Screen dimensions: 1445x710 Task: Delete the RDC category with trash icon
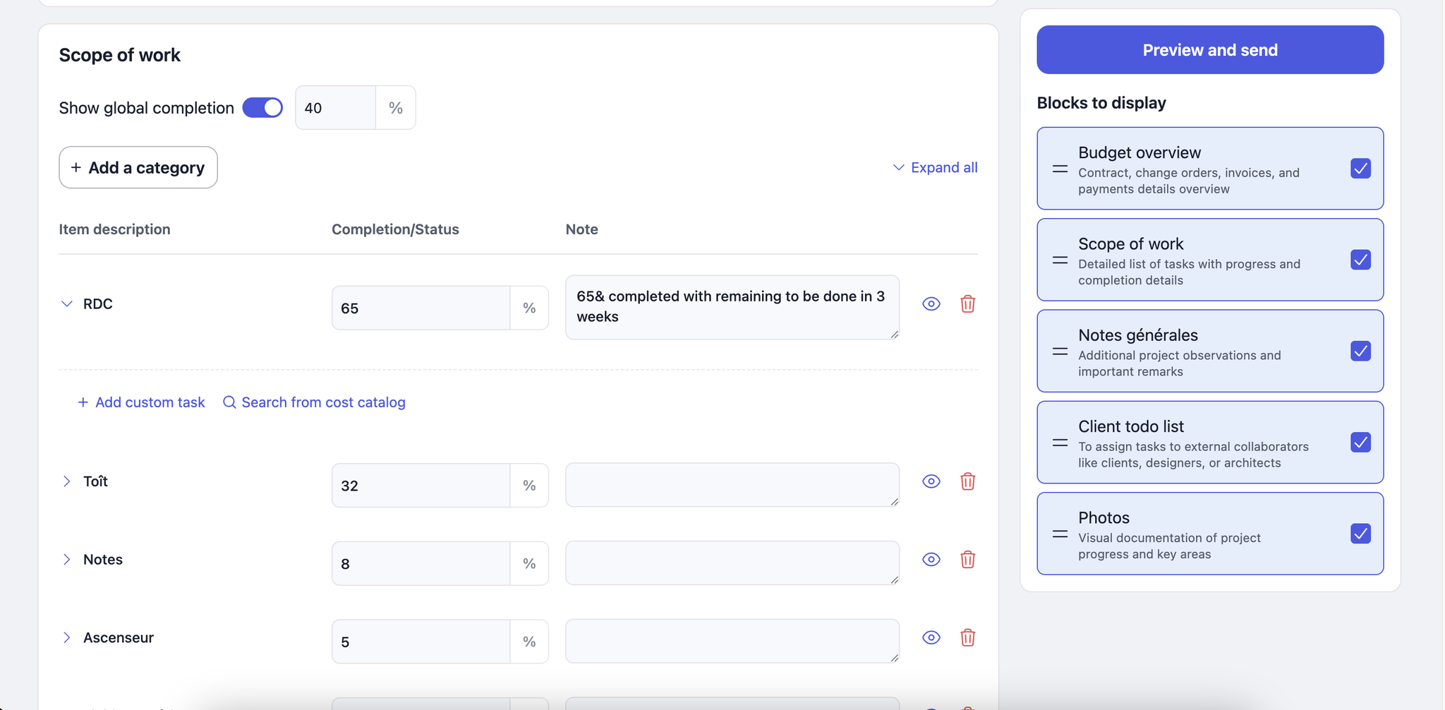pyautogui.click(x=967, y=304)
